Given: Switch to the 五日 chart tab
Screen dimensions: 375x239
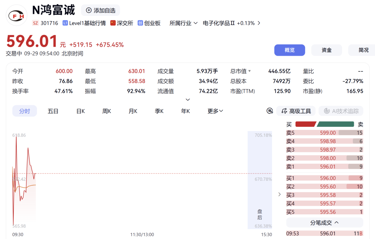Looking at the screenshot, I should [53, 111].
